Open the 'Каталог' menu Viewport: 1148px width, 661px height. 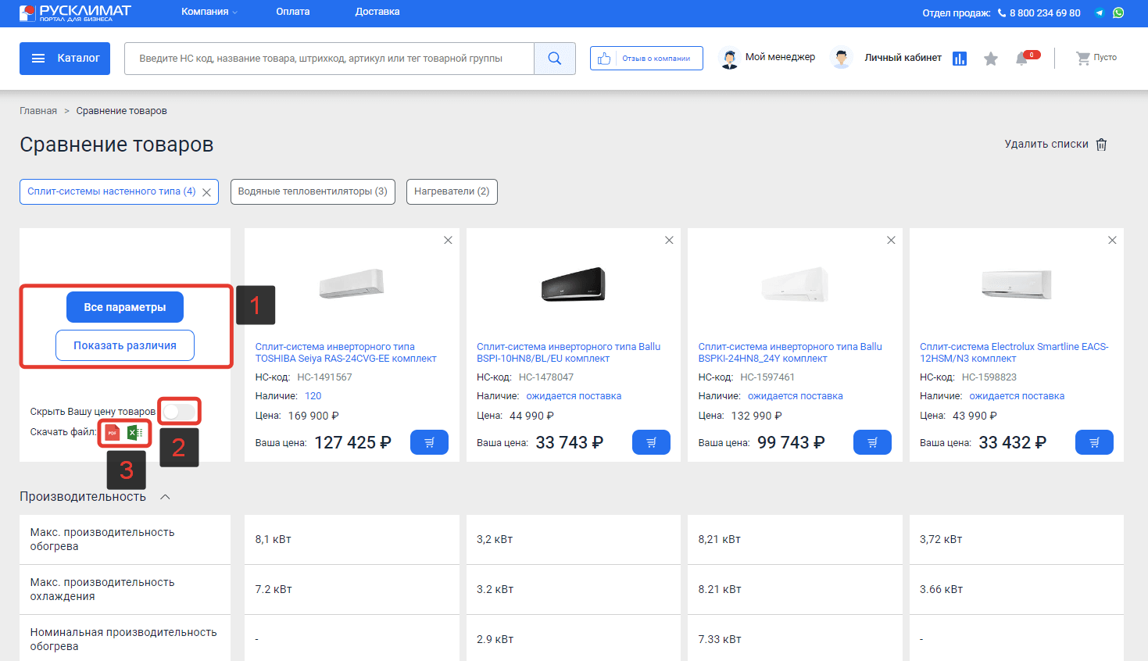point(65,59)
